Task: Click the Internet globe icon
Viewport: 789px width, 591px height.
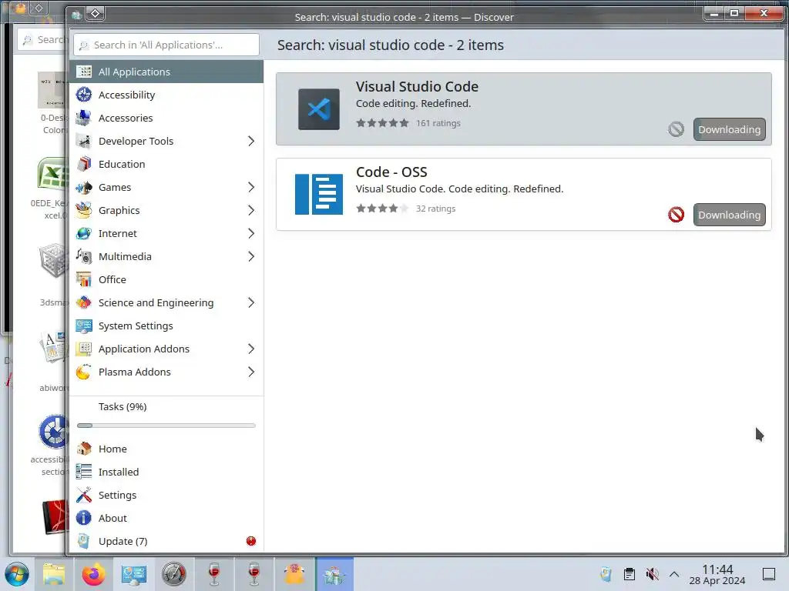Action: point(83,234)
